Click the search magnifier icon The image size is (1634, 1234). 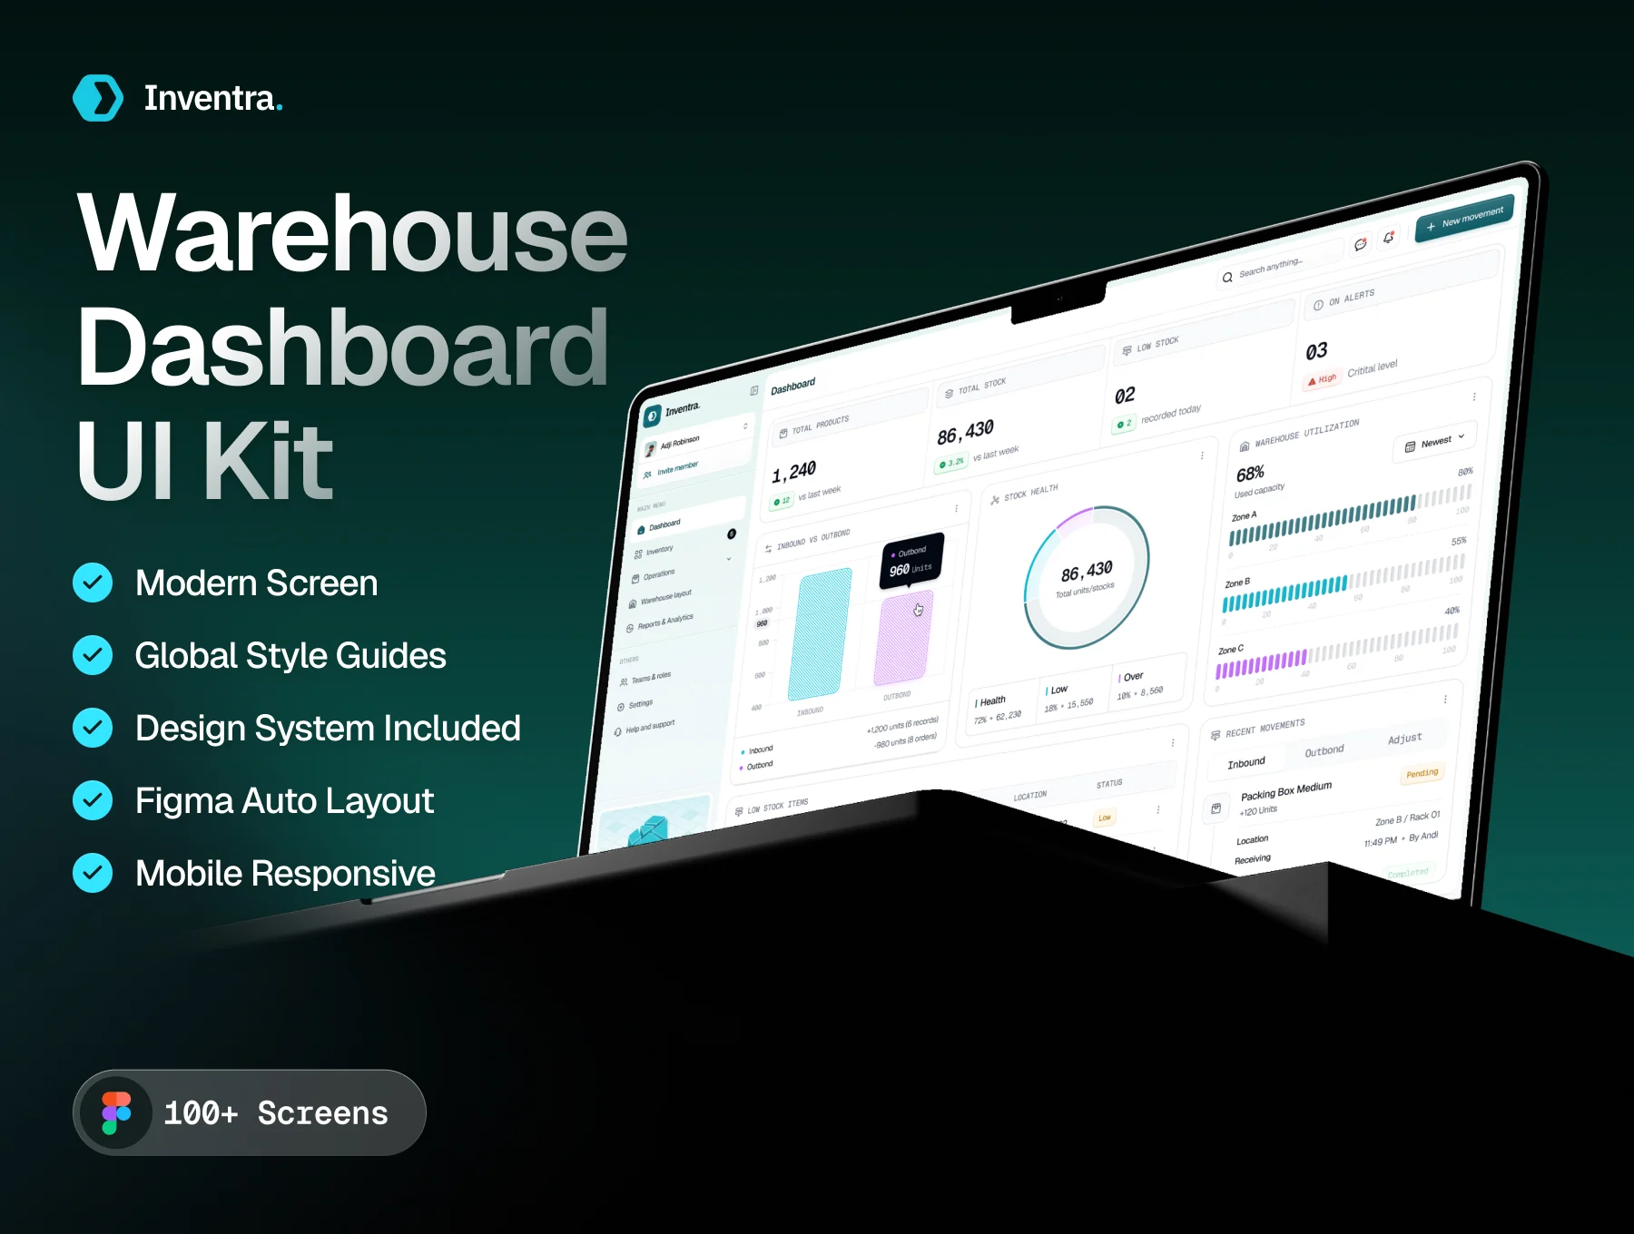pos(1227,278)
